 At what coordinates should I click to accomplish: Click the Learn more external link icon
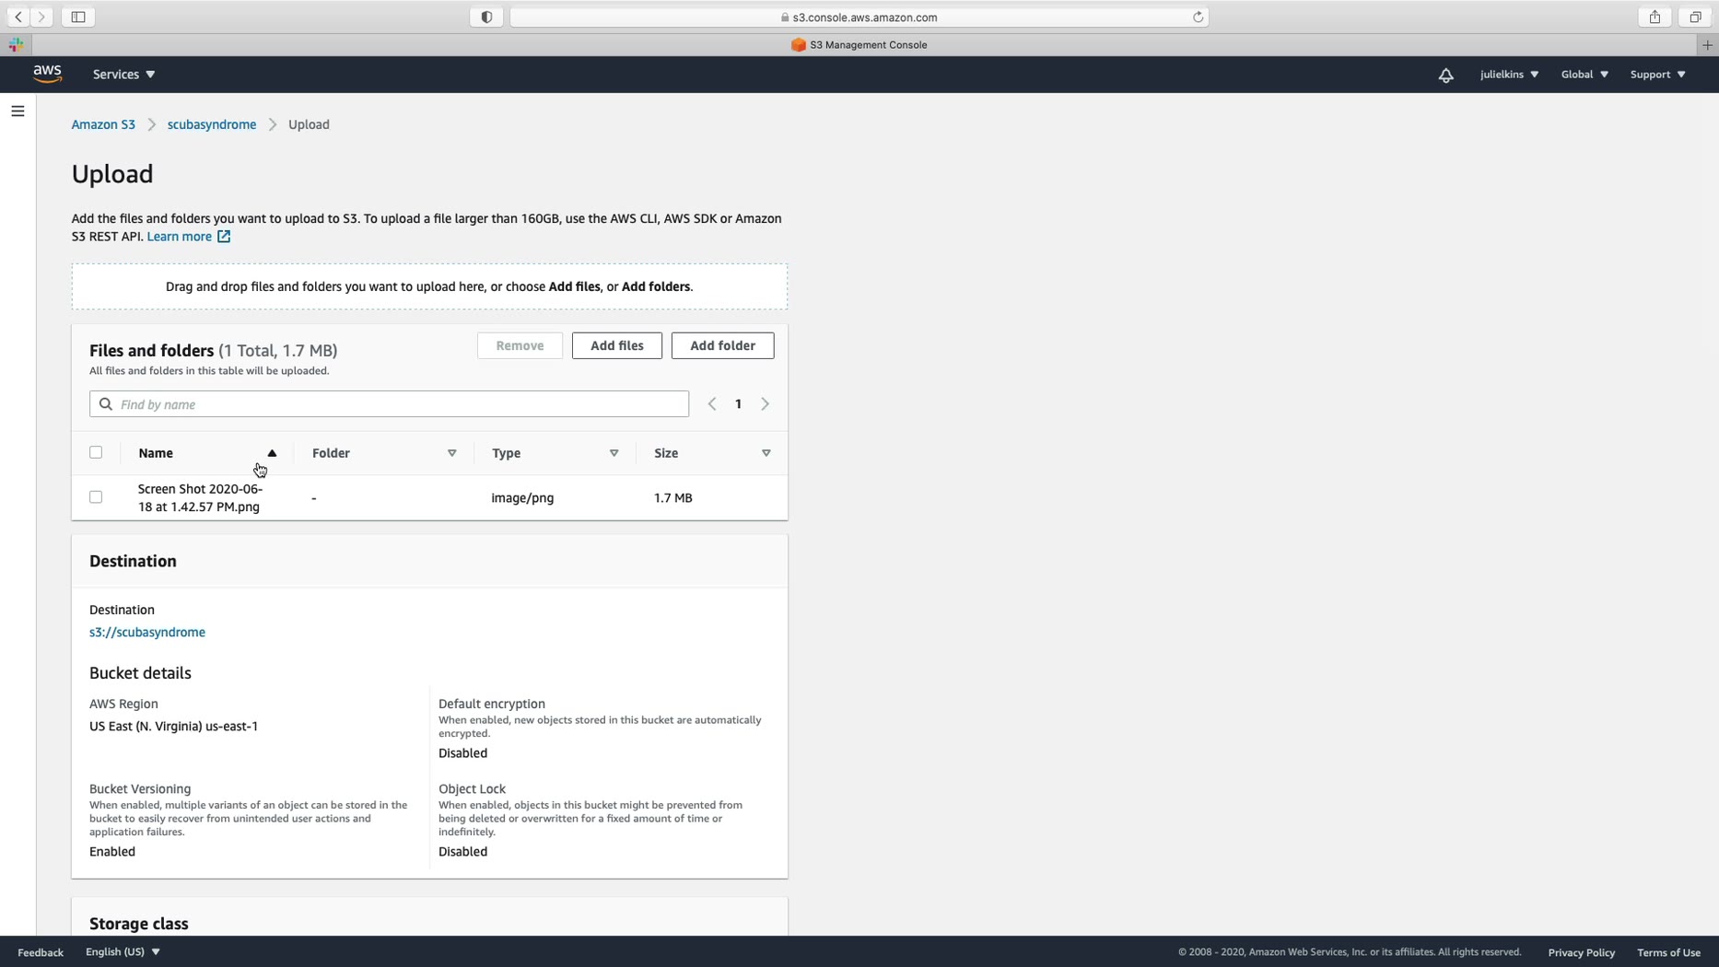pyautogui.click(x=224, y=237)
